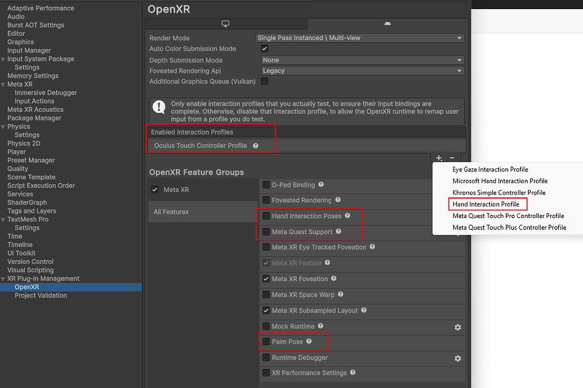Select Meta Quest Touch Pro Controller Profile
The height and width of the screenshot is (388, 583).
pyautogui.click(x=508, y=216)
